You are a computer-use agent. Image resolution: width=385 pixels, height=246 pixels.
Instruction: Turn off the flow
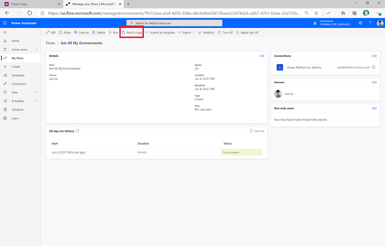pyautogui.click(x=225, y=32)
